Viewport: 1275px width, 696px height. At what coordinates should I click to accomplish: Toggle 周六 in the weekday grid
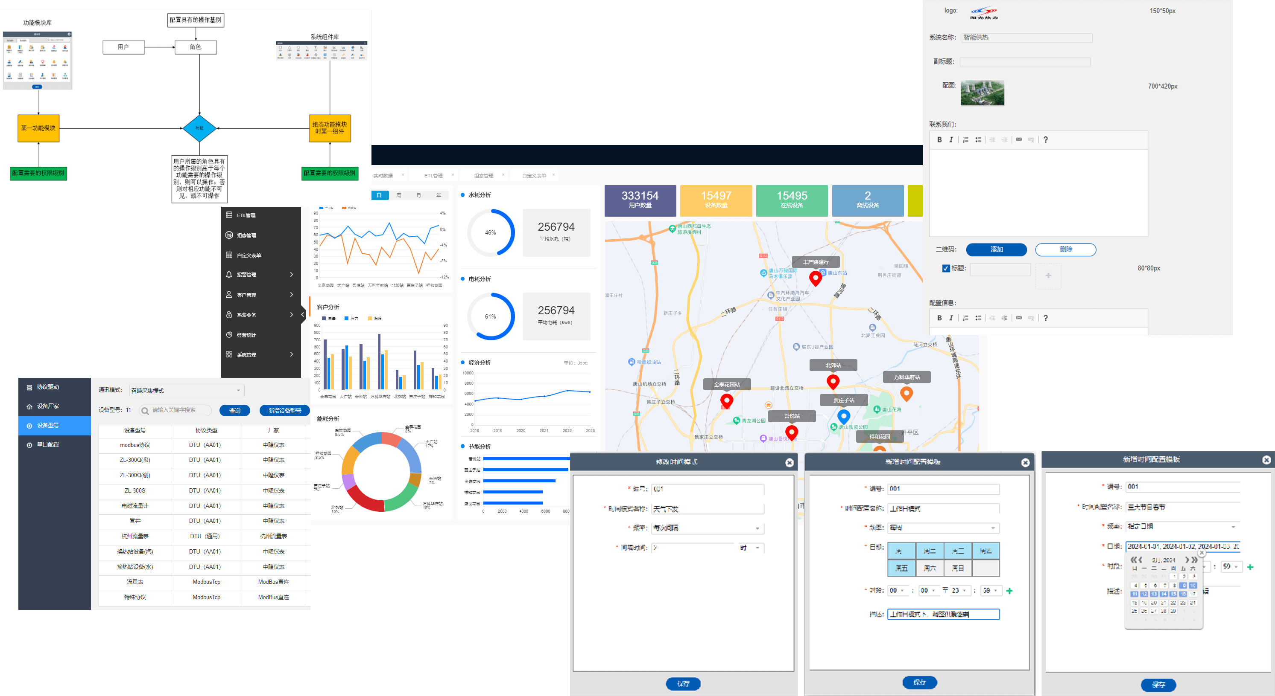point(930,568)
